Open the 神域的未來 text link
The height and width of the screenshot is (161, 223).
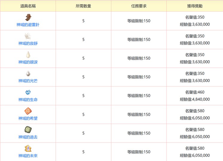[28, 156]
